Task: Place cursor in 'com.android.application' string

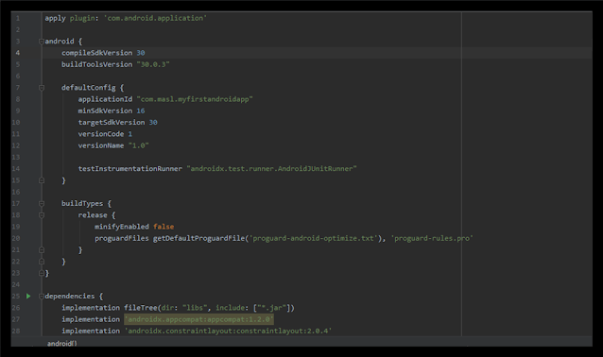Action: [155, 18]
